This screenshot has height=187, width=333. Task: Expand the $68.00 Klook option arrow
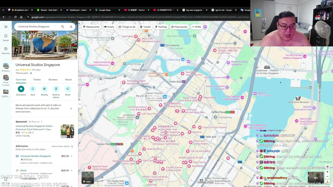pos(72,170)
